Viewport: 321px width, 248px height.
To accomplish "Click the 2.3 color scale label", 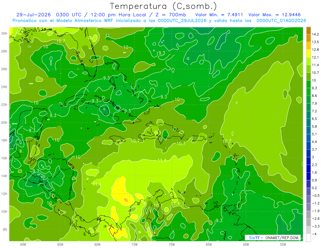I will 315,165.
